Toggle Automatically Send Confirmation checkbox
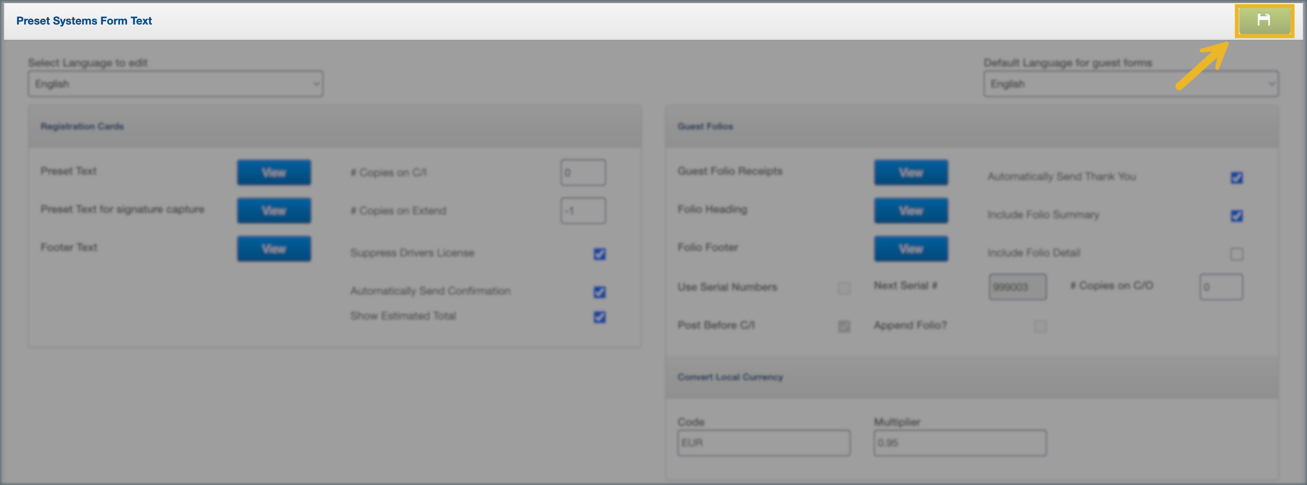The width and height of the screenshot is (1307, 485). [x=599, y=292]
